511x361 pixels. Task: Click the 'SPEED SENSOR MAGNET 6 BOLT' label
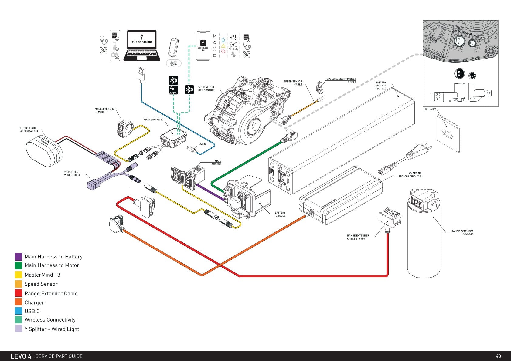tap(341, 80)
